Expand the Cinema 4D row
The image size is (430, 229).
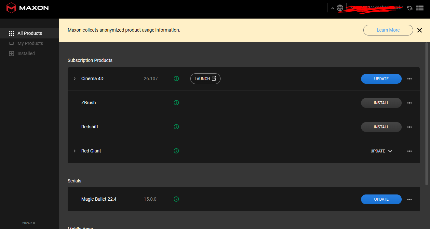(74, 79)
